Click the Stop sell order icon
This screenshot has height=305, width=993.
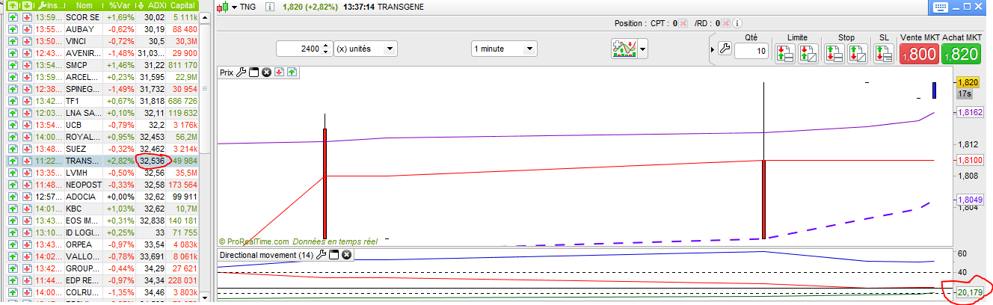(x=858, y=53)
